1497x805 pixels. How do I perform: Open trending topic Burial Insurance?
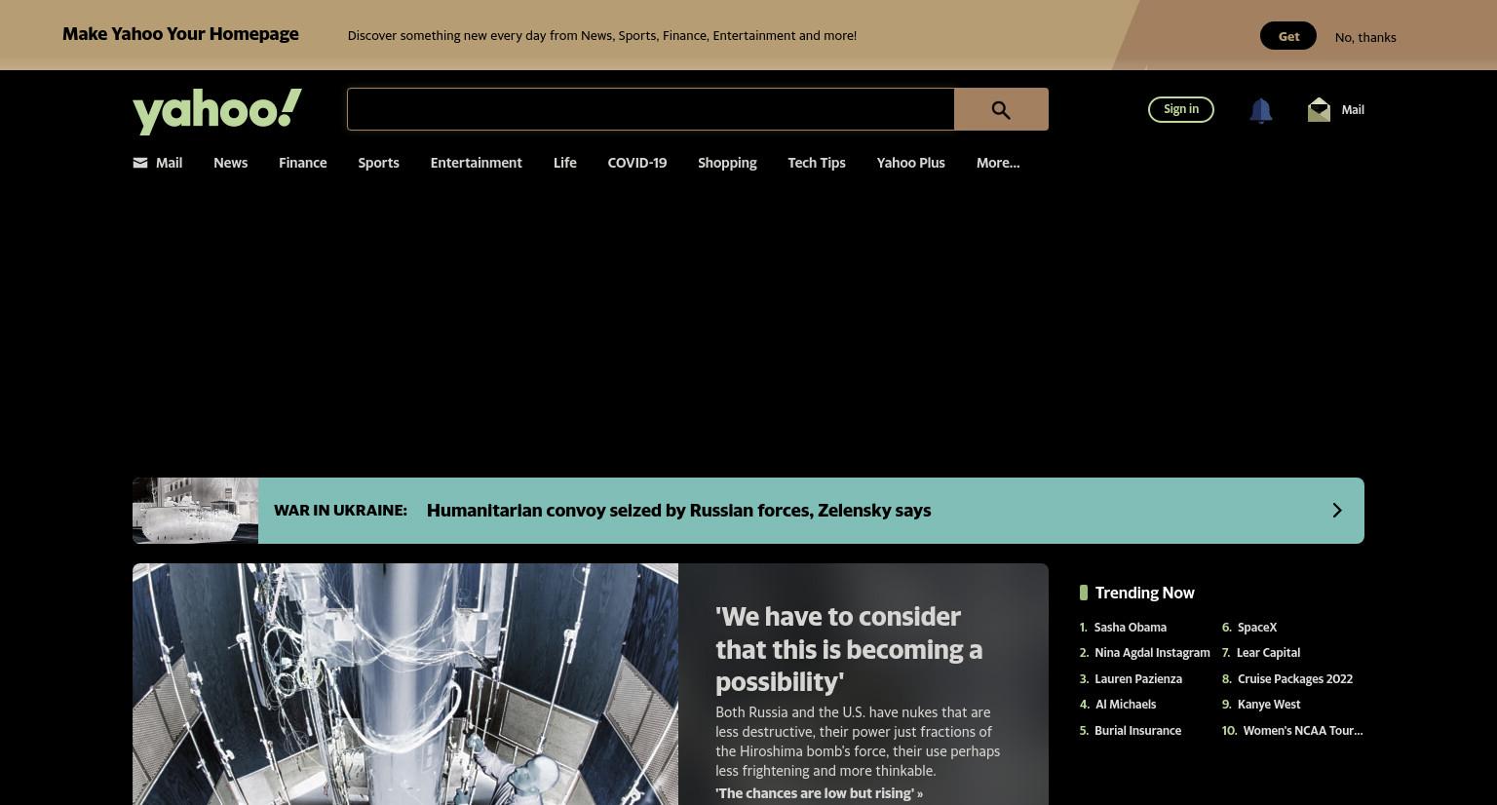[1137, 731]
